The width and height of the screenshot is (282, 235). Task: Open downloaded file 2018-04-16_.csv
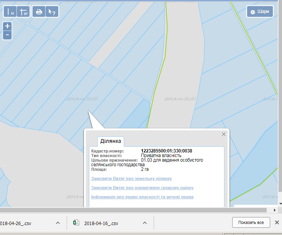101,223
